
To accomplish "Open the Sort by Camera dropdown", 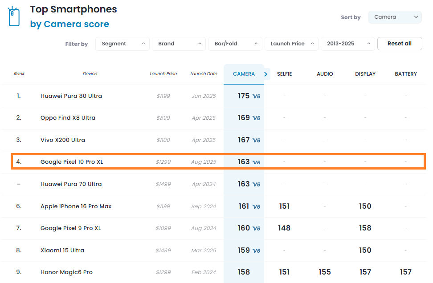I will (395, 17).
